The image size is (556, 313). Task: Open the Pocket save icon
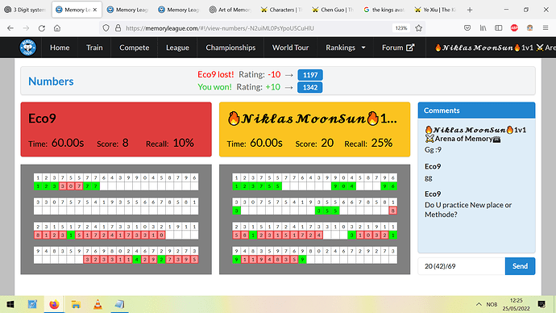point(467,28)
